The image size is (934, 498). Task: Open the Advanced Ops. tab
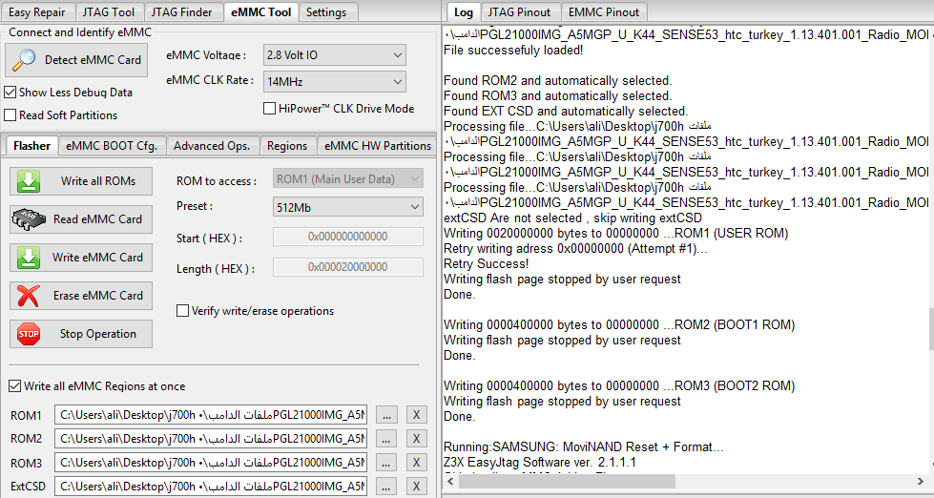coord(212,146)
